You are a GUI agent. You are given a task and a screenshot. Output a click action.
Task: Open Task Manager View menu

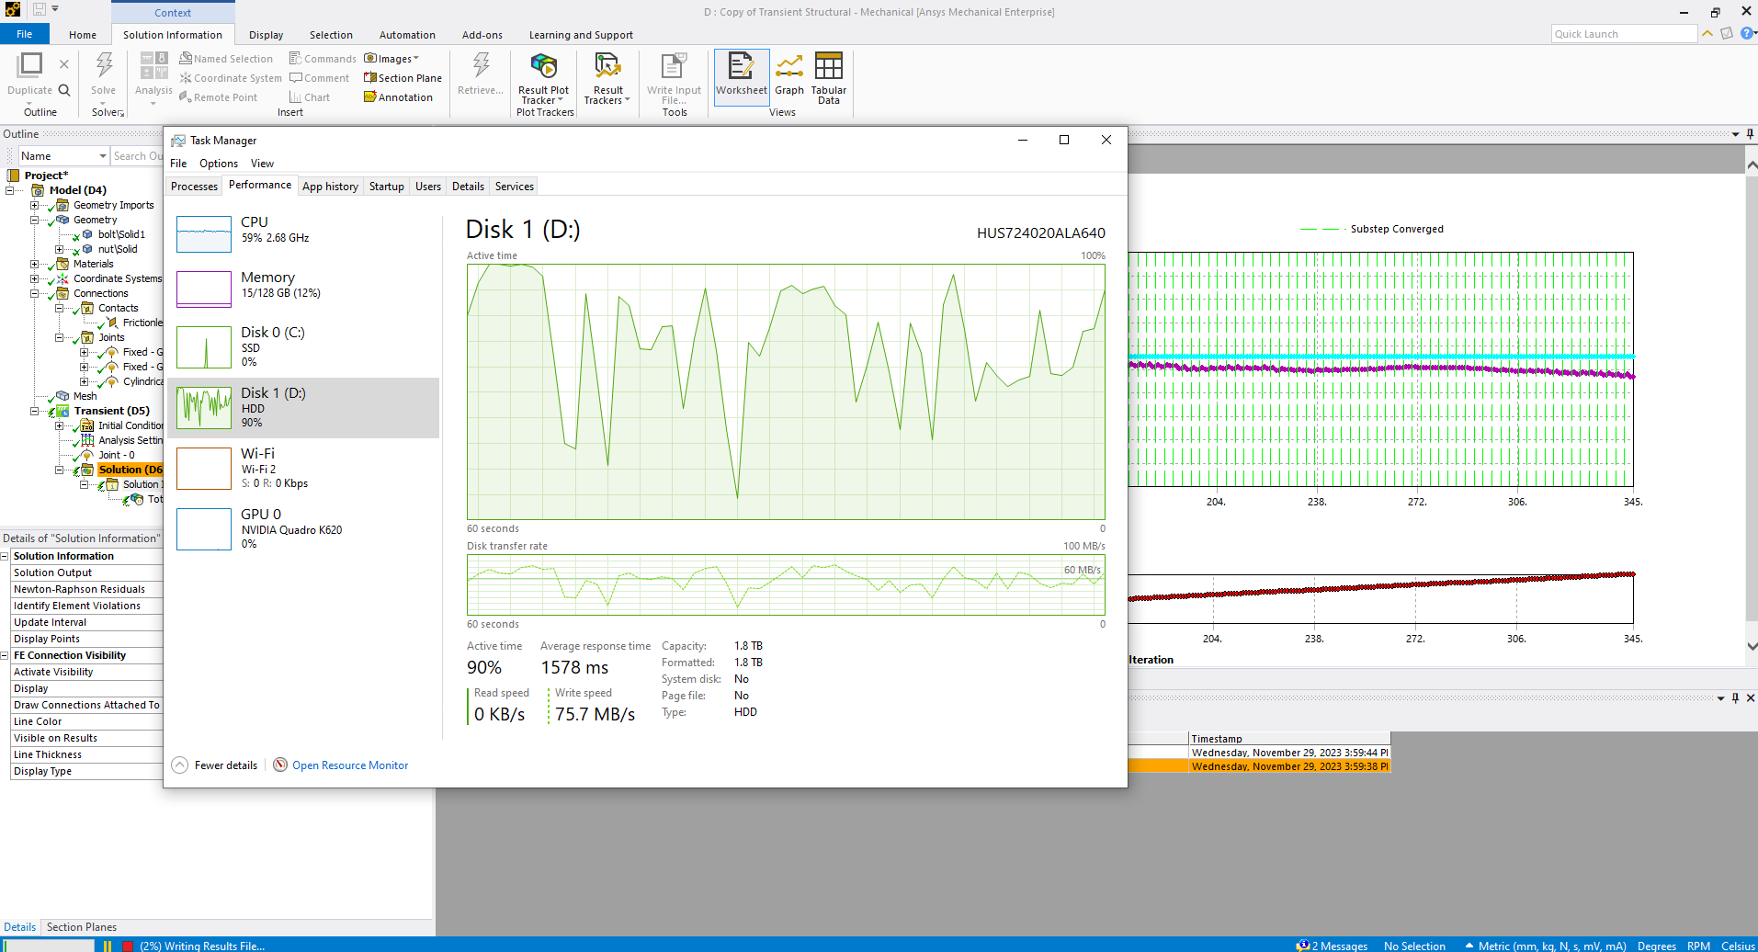(263, 164)
